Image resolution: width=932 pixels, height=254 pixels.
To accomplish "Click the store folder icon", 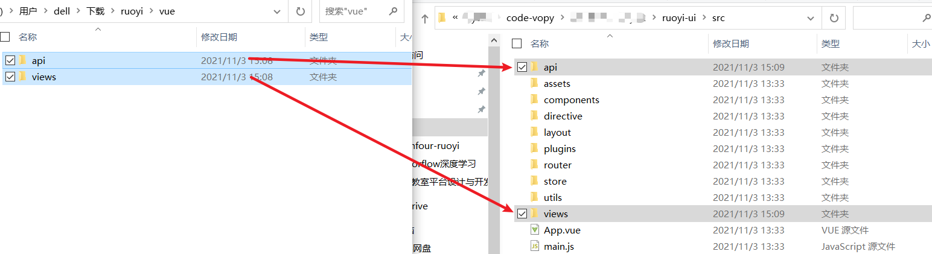I will [534, 181].
